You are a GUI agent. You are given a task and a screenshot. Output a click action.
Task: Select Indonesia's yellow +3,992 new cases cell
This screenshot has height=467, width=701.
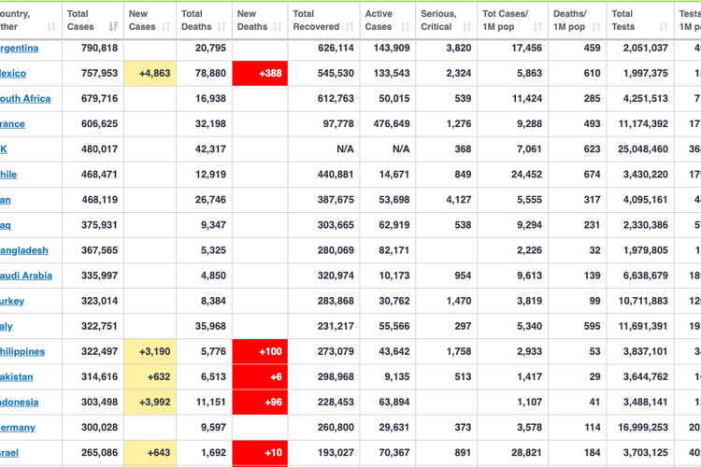(150, 403)
